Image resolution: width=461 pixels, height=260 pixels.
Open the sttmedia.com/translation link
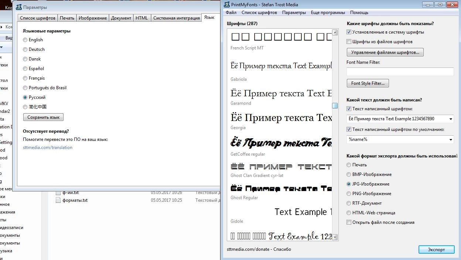tap(48, 148)
